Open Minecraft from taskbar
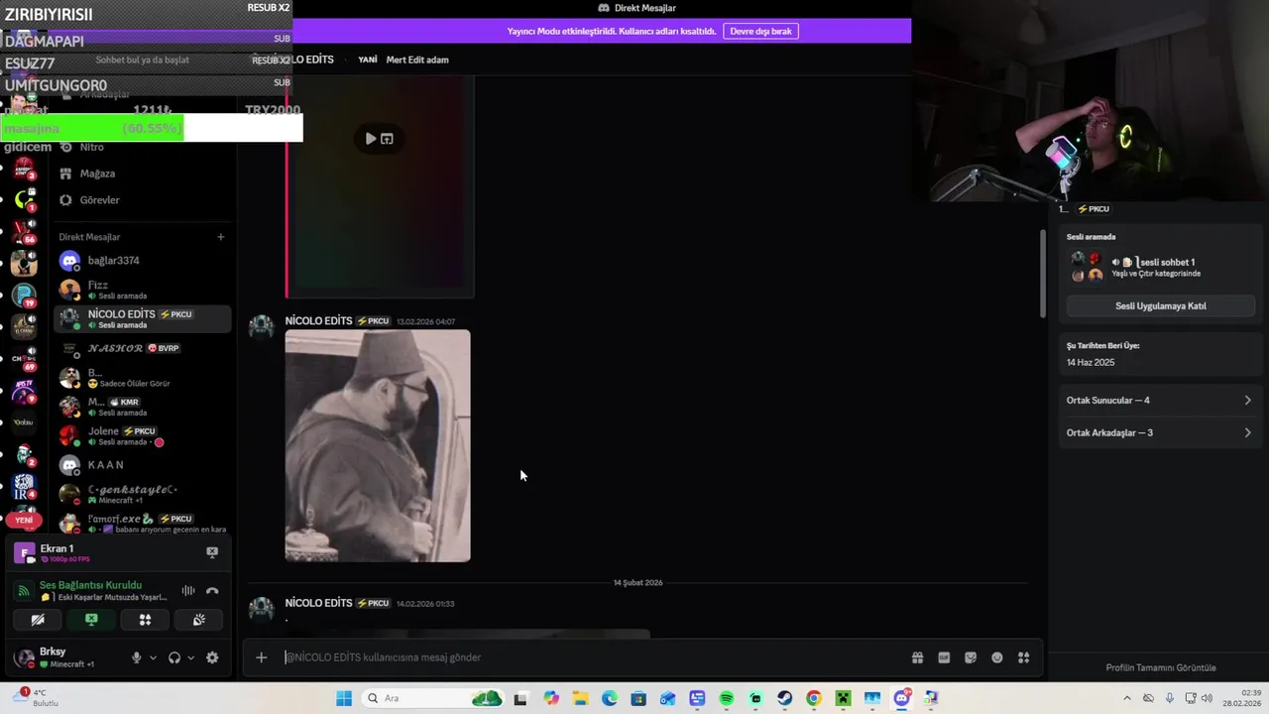Image resolution: width=1269 pixels, height=714 pixels. (843, 698)
